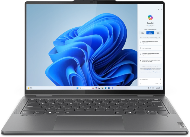Open the clock and date in taskbar
The image size is (190, 137).
[158, 88]
